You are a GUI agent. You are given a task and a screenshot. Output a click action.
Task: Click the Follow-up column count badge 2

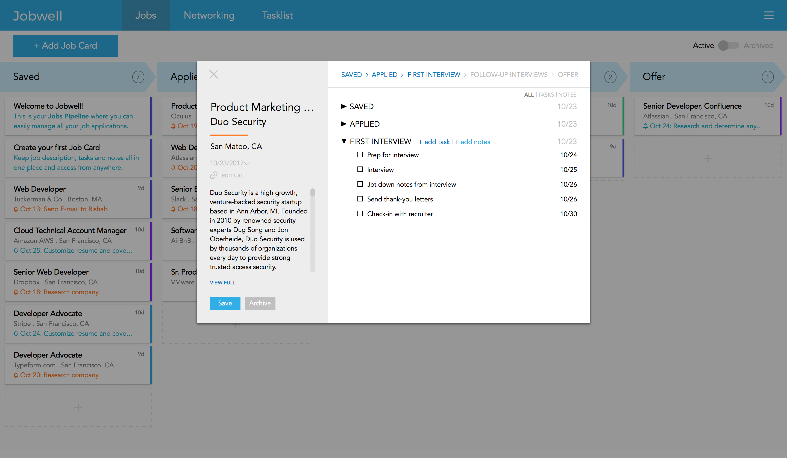coord(610,77)
